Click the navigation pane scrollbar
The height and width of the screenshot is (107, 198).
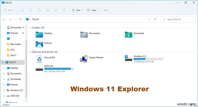click(26, 69)
